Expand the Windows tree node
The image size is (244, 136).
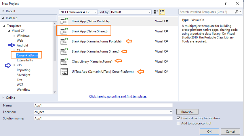14,36
